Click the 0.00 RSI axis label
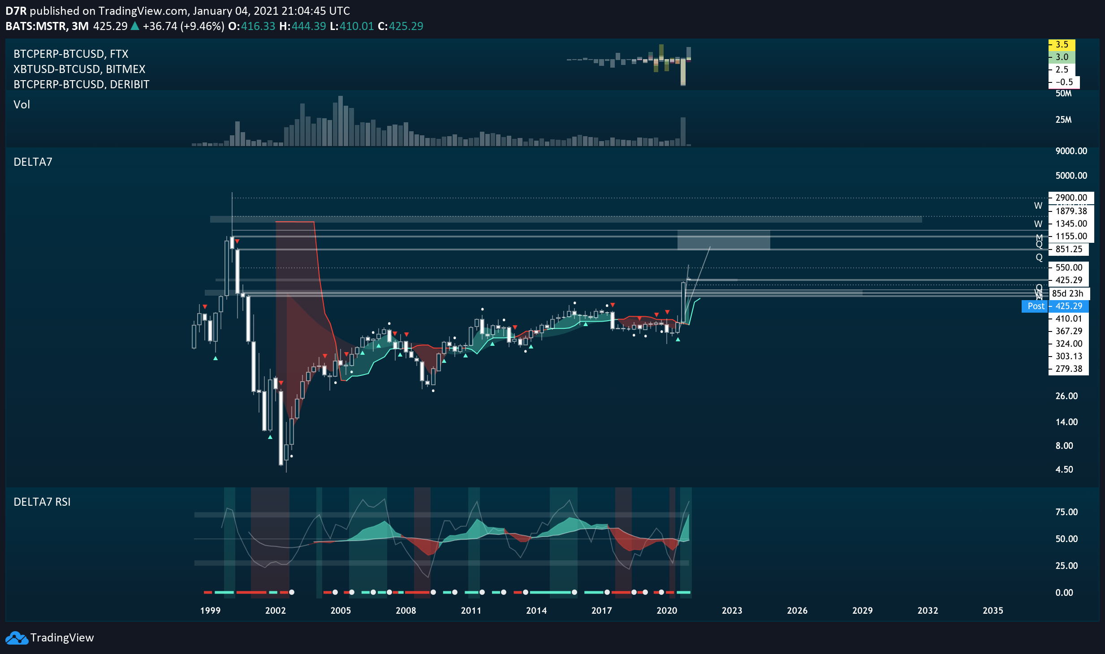The height and width of the screenshot is (654, 1105). click(1064, 593)
